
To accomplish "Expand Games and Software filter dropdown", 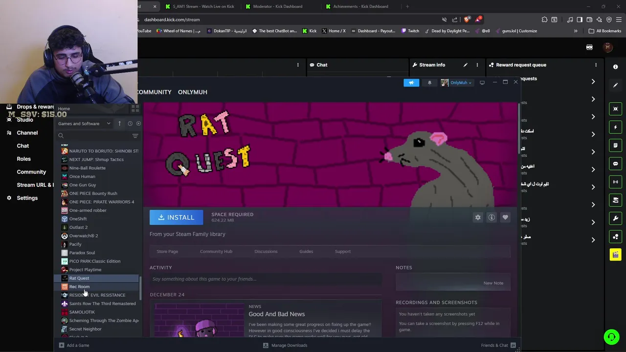I will [x=84, y=124].
